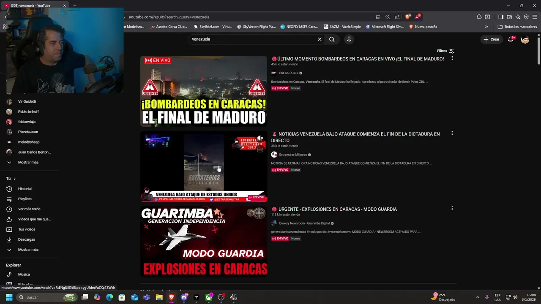Toggle captions on Estrategias Militares preview

click(260, 150)
